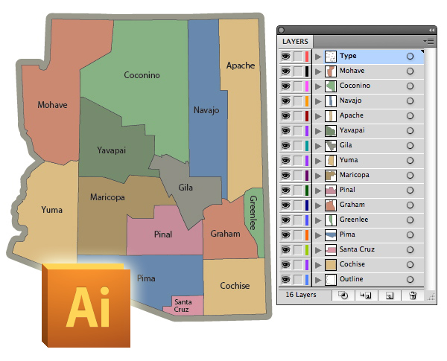Hide the Pima layer

[x=285, y=234]
